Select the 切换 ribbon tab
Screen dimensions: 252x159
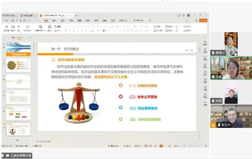tap(71, 20)
